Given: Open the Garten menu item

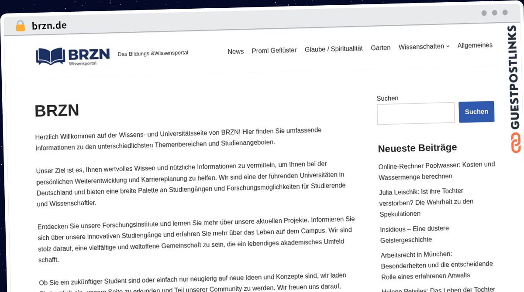Looking at the screenshot, I should (x=381, y=48).
